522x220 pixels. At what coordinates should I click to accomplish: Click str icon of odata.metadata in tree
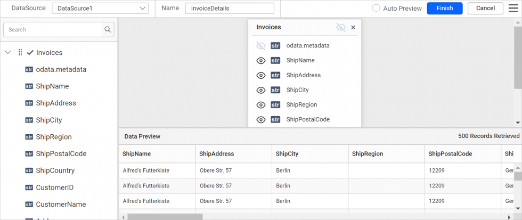(29, 70)
